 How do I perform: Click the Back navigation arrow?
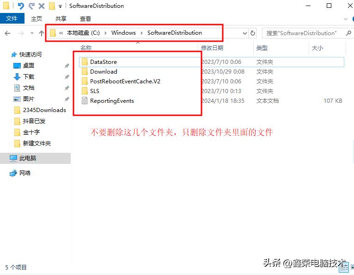point(7,33)
